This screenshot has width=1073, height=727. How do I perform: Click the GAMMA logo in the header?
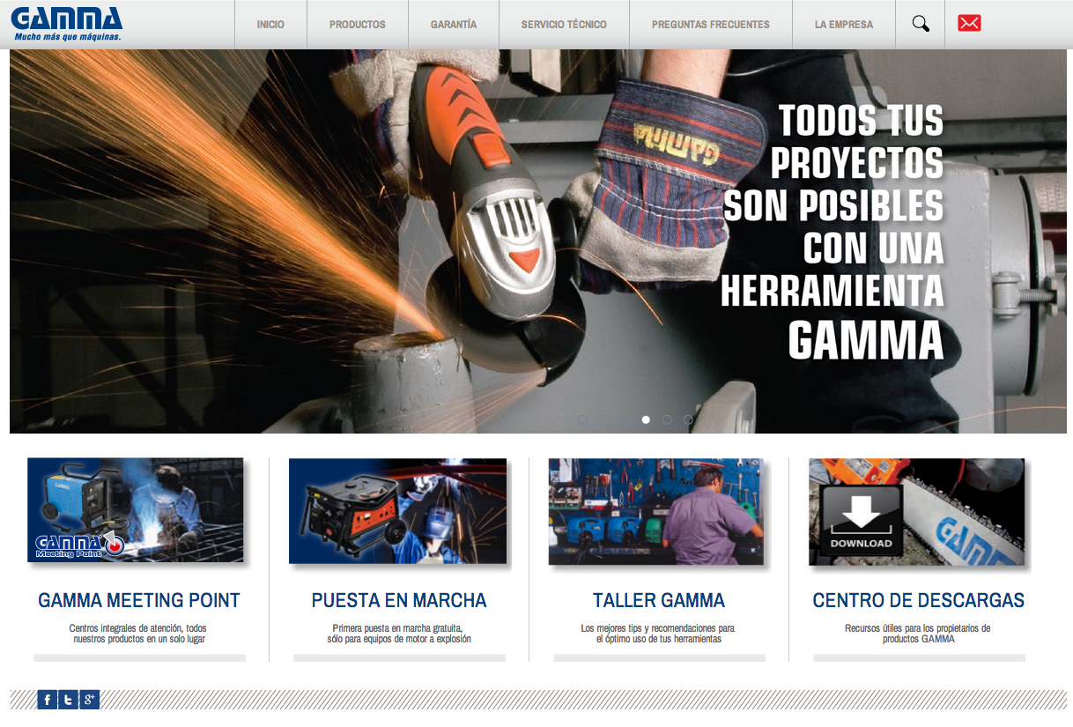[67, 19]
